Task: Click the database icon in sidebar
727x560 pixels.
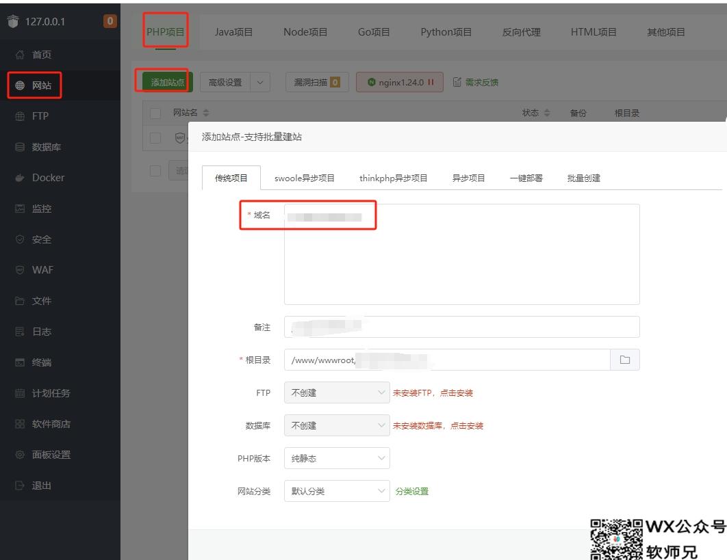Action: click(x=20, y=147)
